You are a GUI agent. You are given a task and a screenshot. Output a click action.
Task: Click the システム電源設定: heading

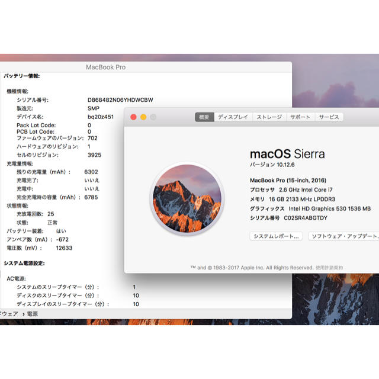(24, 263)
